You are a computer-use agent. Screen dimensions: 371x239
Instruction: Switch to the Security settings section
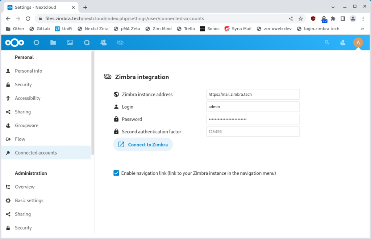[x=23, y=84]
